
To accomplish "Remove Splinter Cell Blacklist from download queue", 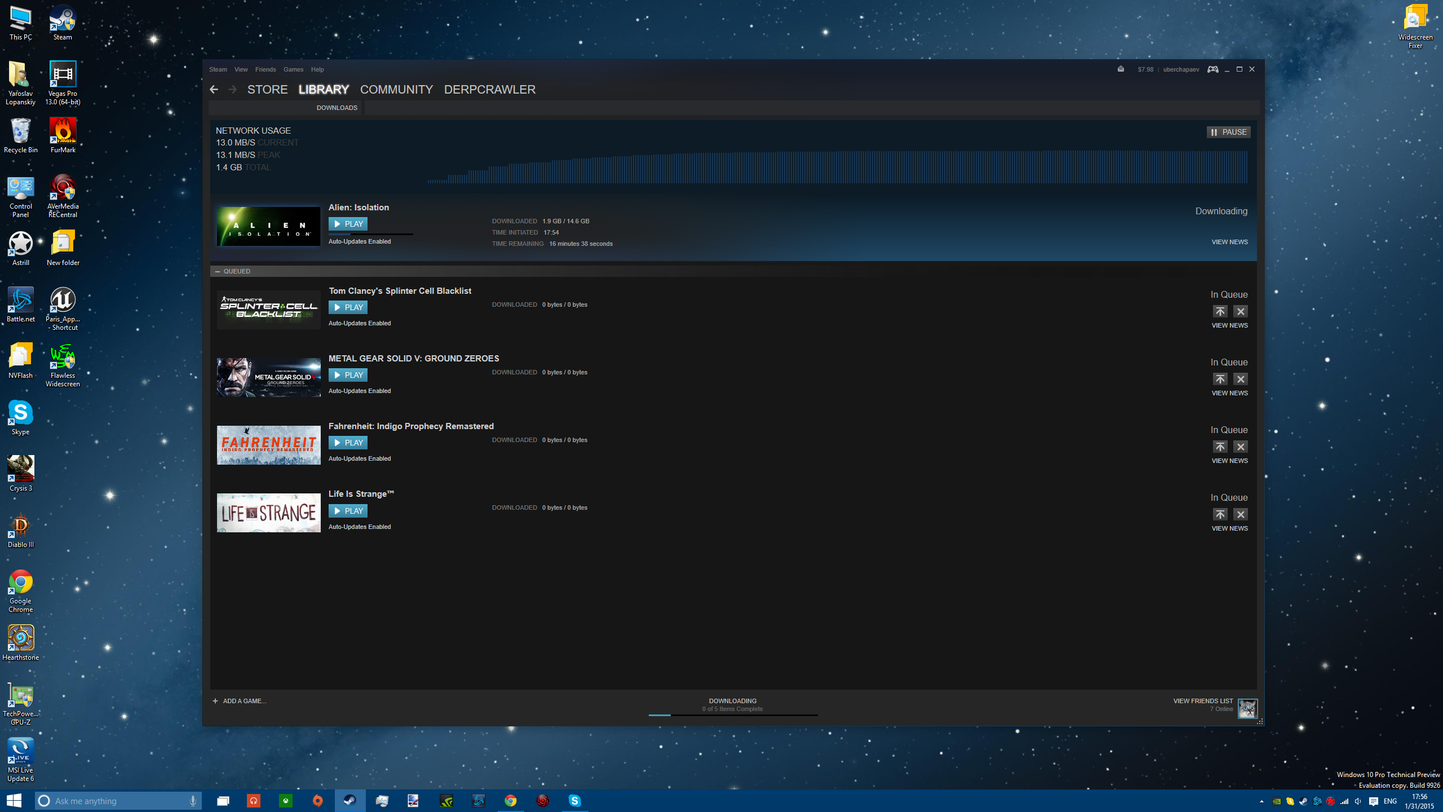I will [x=1240, y=311].
